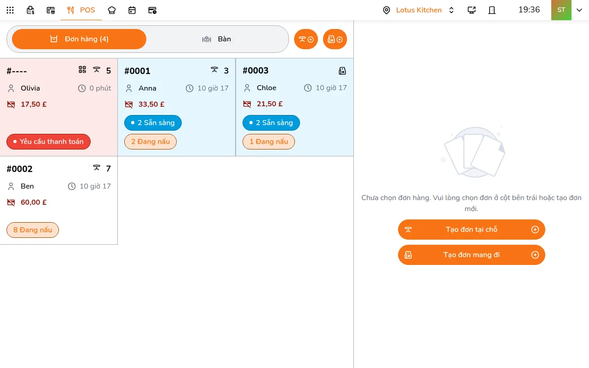Screen dimensions: 589x368
Task: Open the apps grid menu
Action: coord(10,10)
